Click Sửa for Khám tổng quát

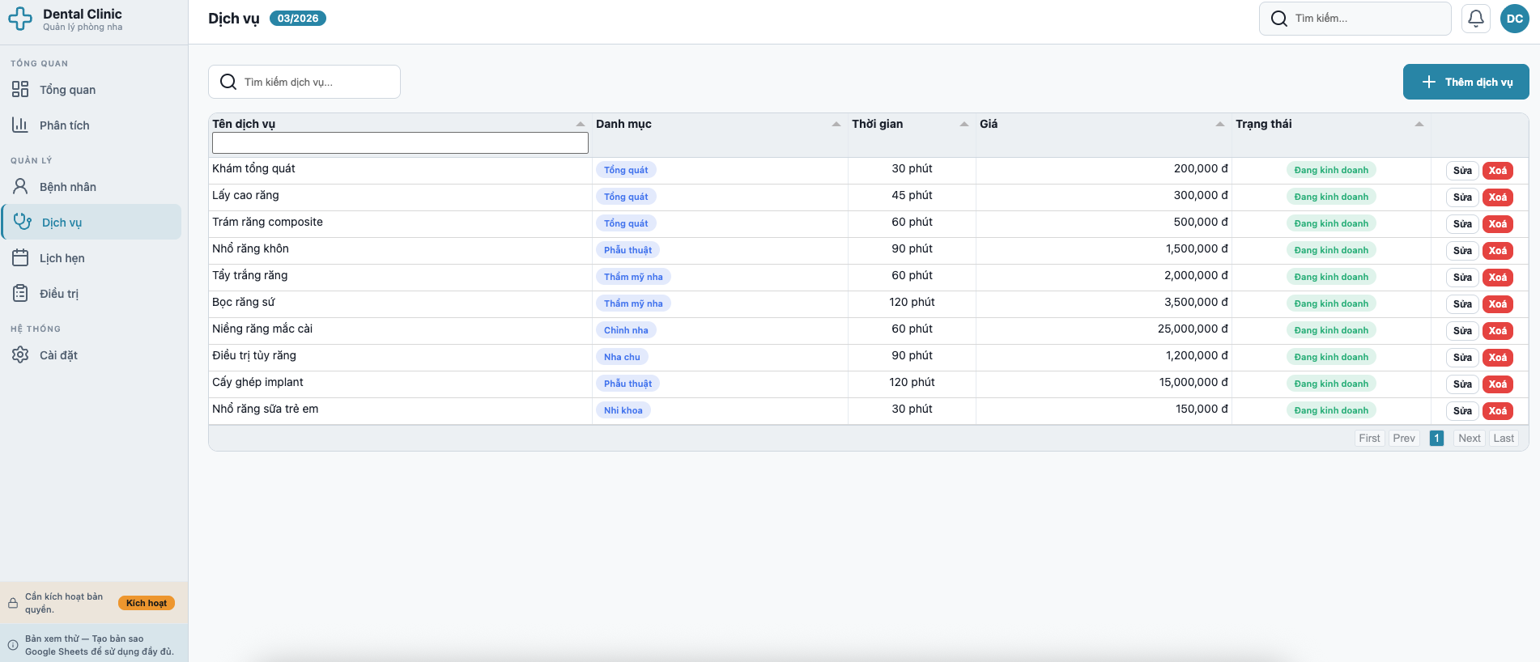pos(1461,171)
